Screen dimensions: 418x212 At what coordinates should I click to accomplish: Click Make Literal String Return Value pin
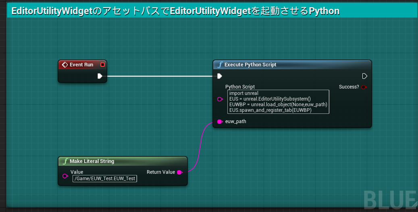(180, 172)
